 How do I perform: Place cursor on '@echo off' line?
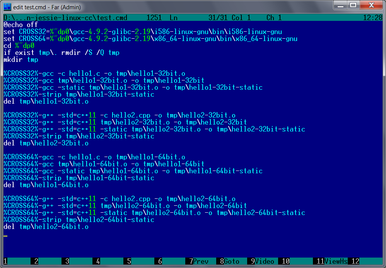coord(20,25)
